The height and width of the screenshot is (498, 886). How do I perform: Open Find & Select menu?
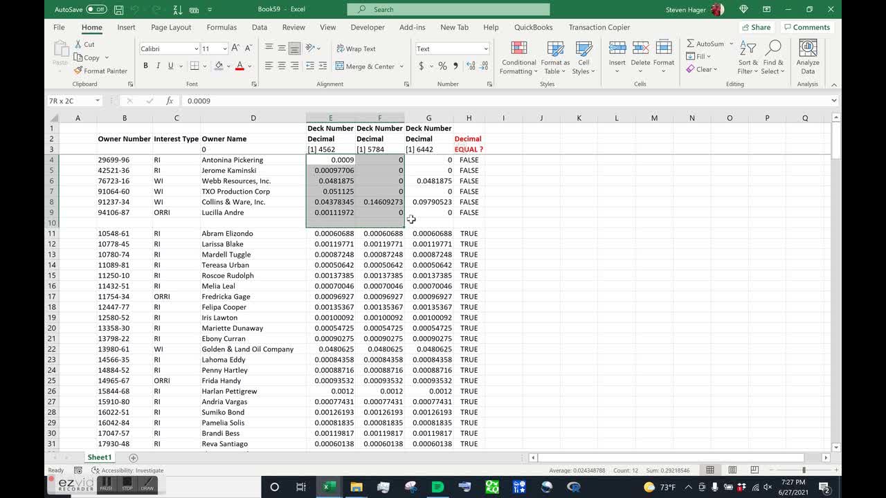point(773,58)
